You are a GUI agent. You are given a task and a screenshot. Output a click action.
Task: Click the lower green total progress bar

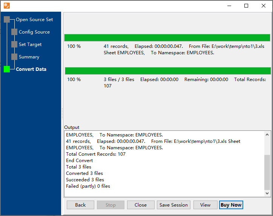pyautogui.click(x=168, y=71)
